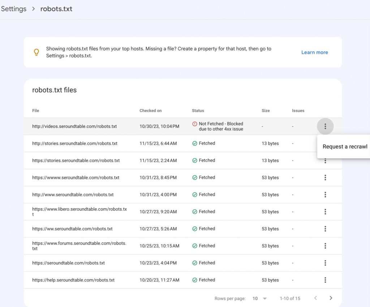Screen dimensions: 370x307
Task: Open more options for https://seroundtable.com/robots.txt row
Action: 325,263
